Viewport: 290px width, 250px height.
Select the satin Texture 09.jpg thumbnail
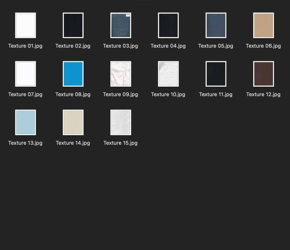click(x=121, y=74)
